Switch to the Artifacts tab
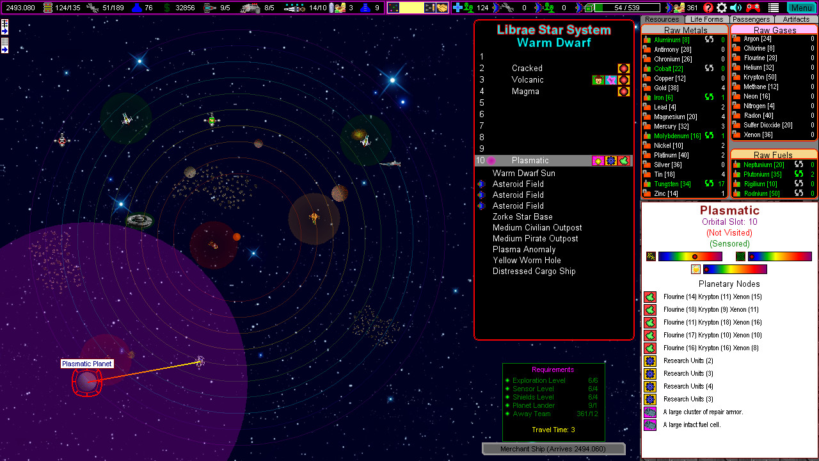819x461 pixels. [x=795, y=19]
